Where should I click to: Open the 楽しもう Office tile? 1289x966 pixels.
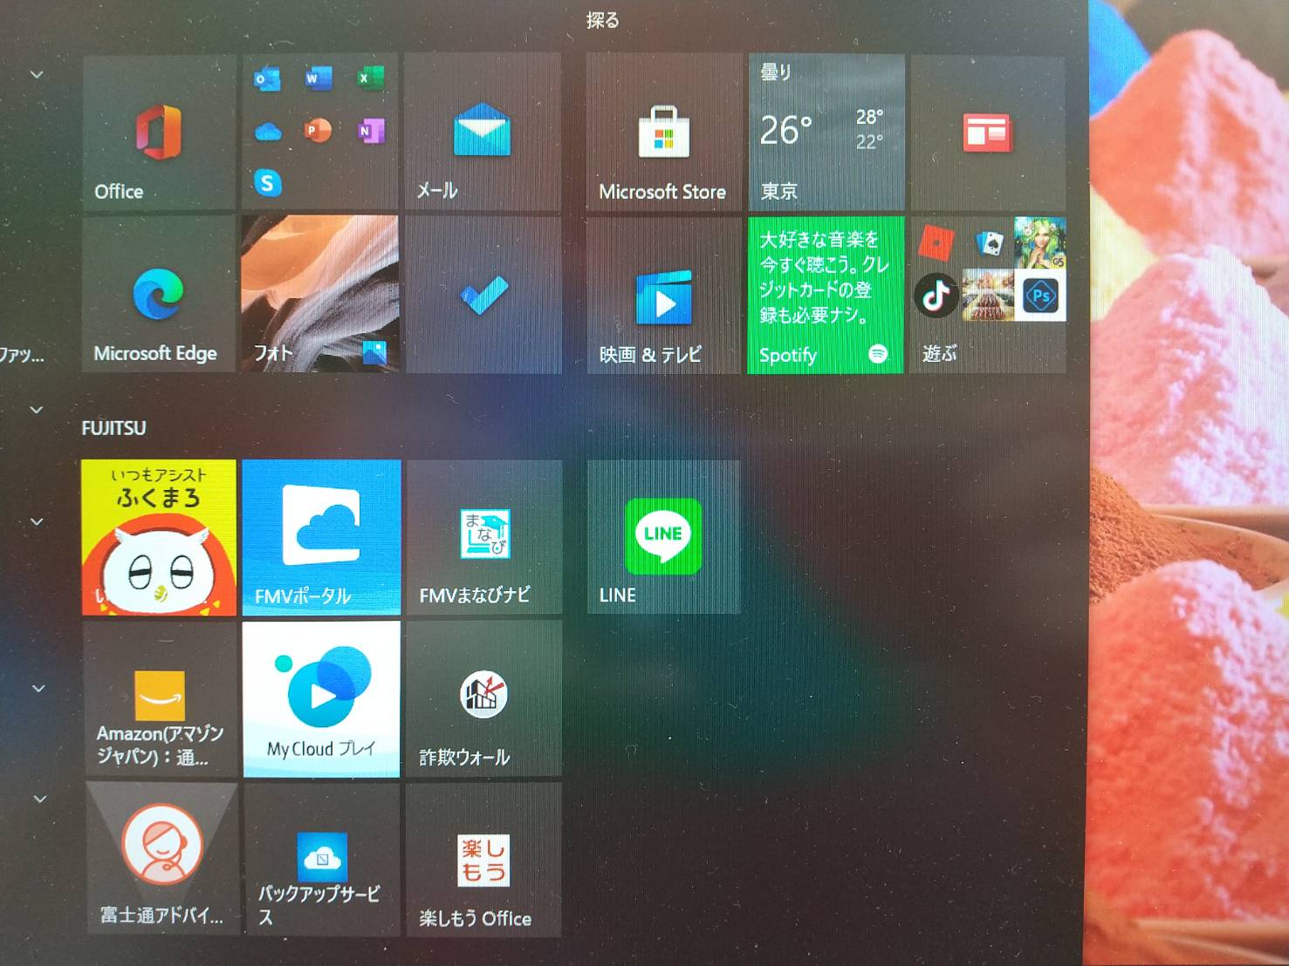click(x=483, y=859)
